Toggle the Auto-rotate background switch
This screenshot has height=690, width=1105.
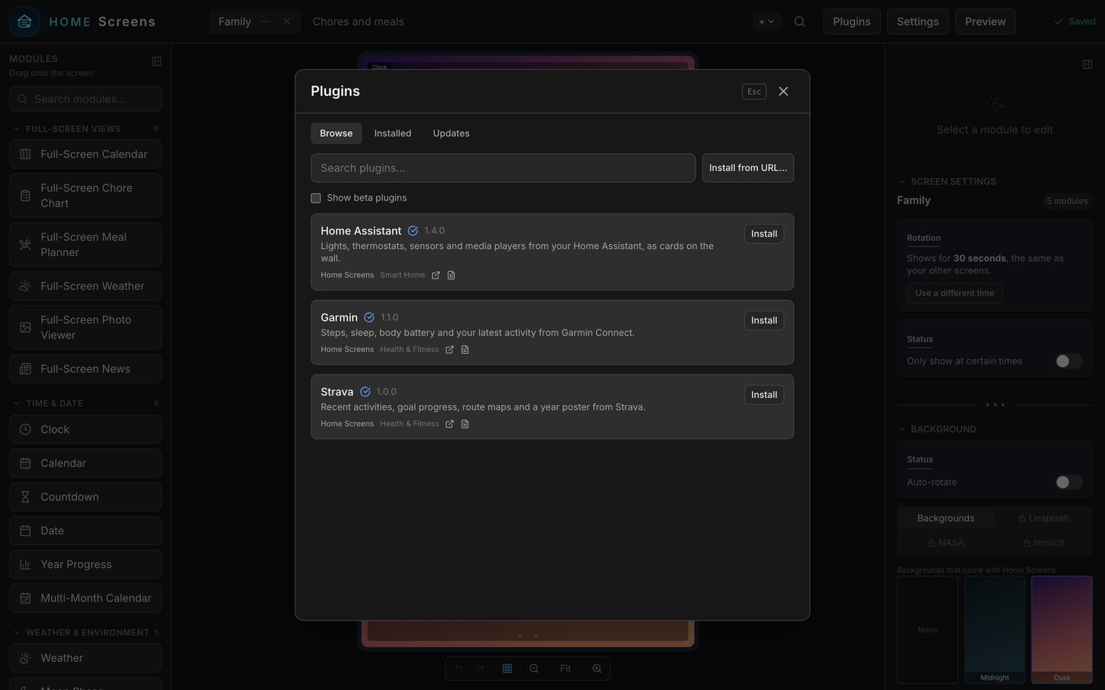point(1068,482)
